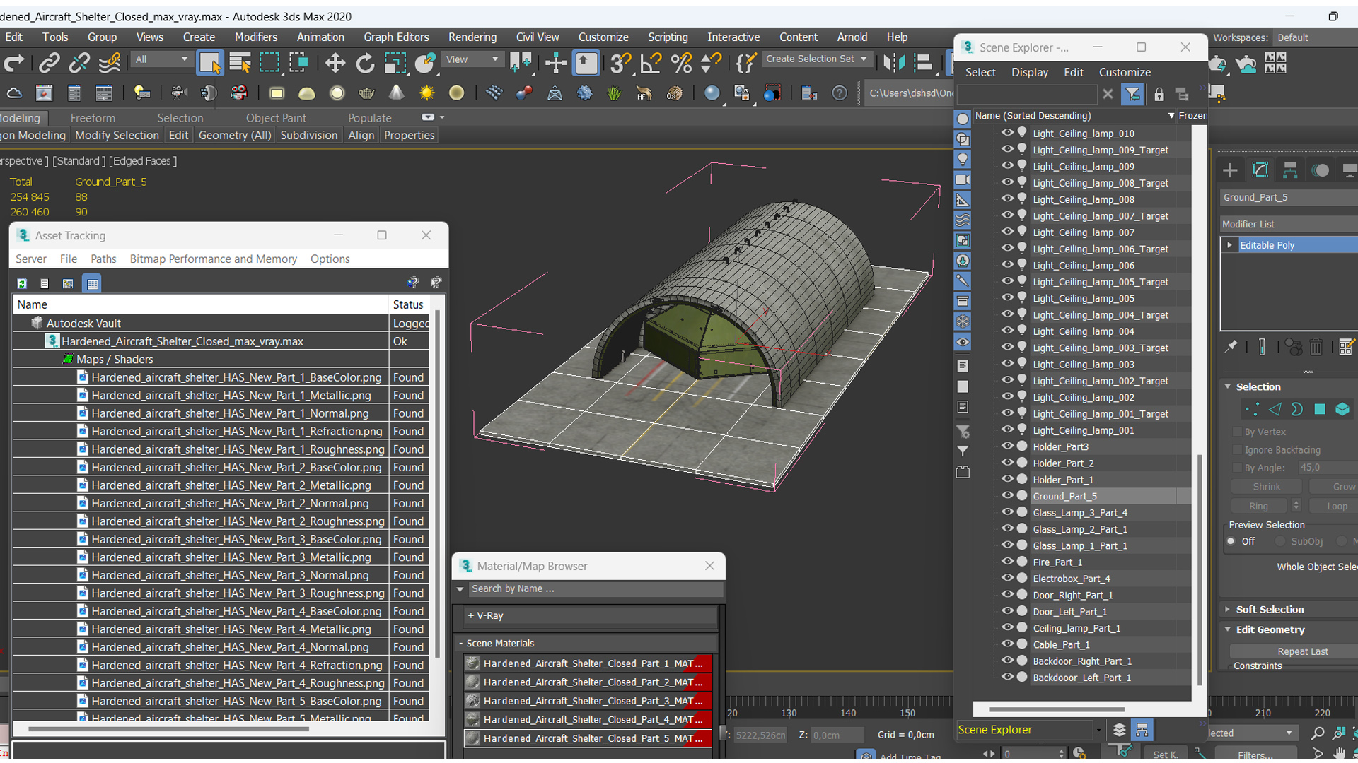This screenshot has height=763, width=1358.
Task: Open the Modifier List dropdown
Action: tap(1289, 224)
